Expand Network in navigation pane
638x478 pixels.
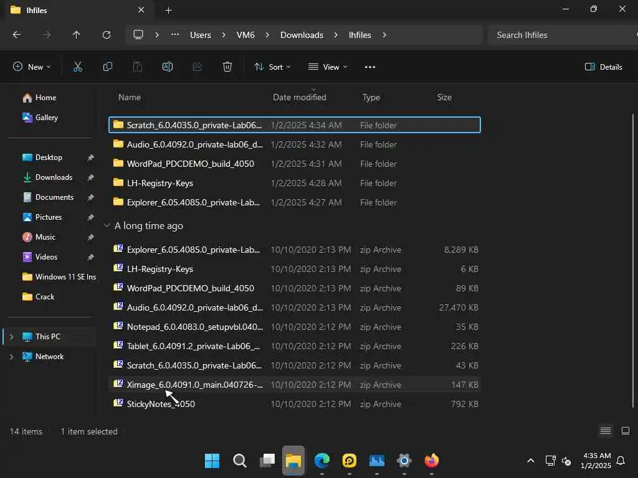12,357
